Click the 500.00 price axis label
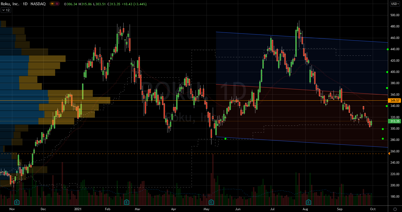Screen dimensions: 402x212 395,15
